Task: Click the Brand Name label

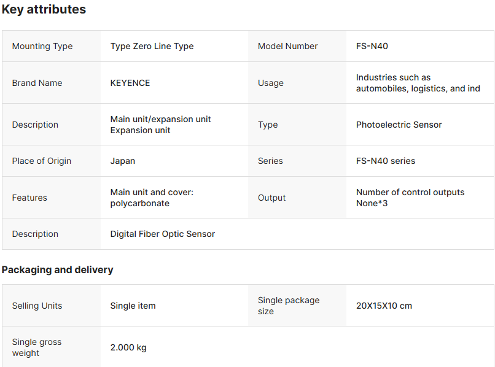Action: [37, 83]
